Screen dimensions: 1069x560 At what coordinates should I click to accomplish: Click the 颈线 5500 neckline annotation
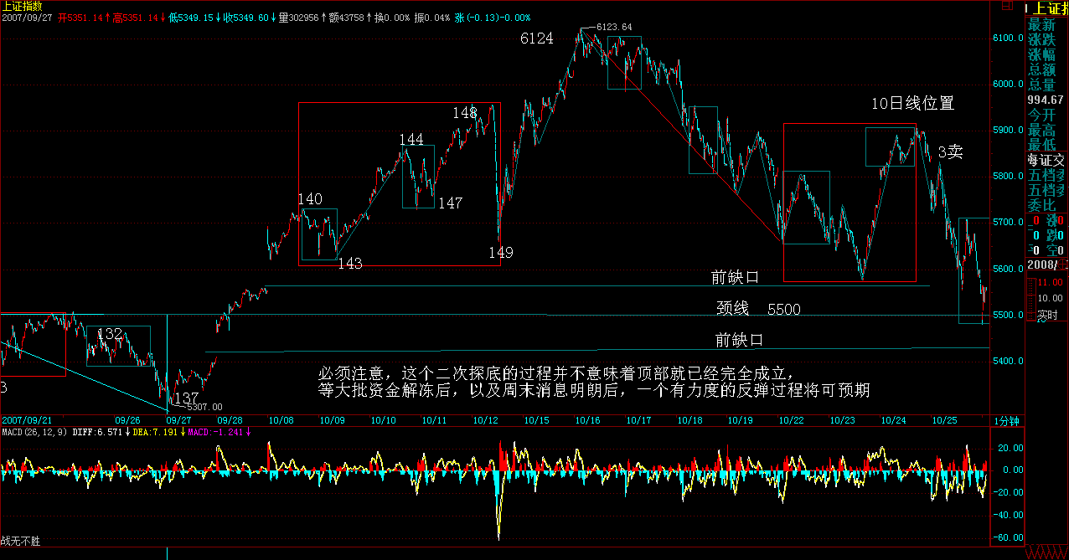pyautogui.click(x=757, y=309)
